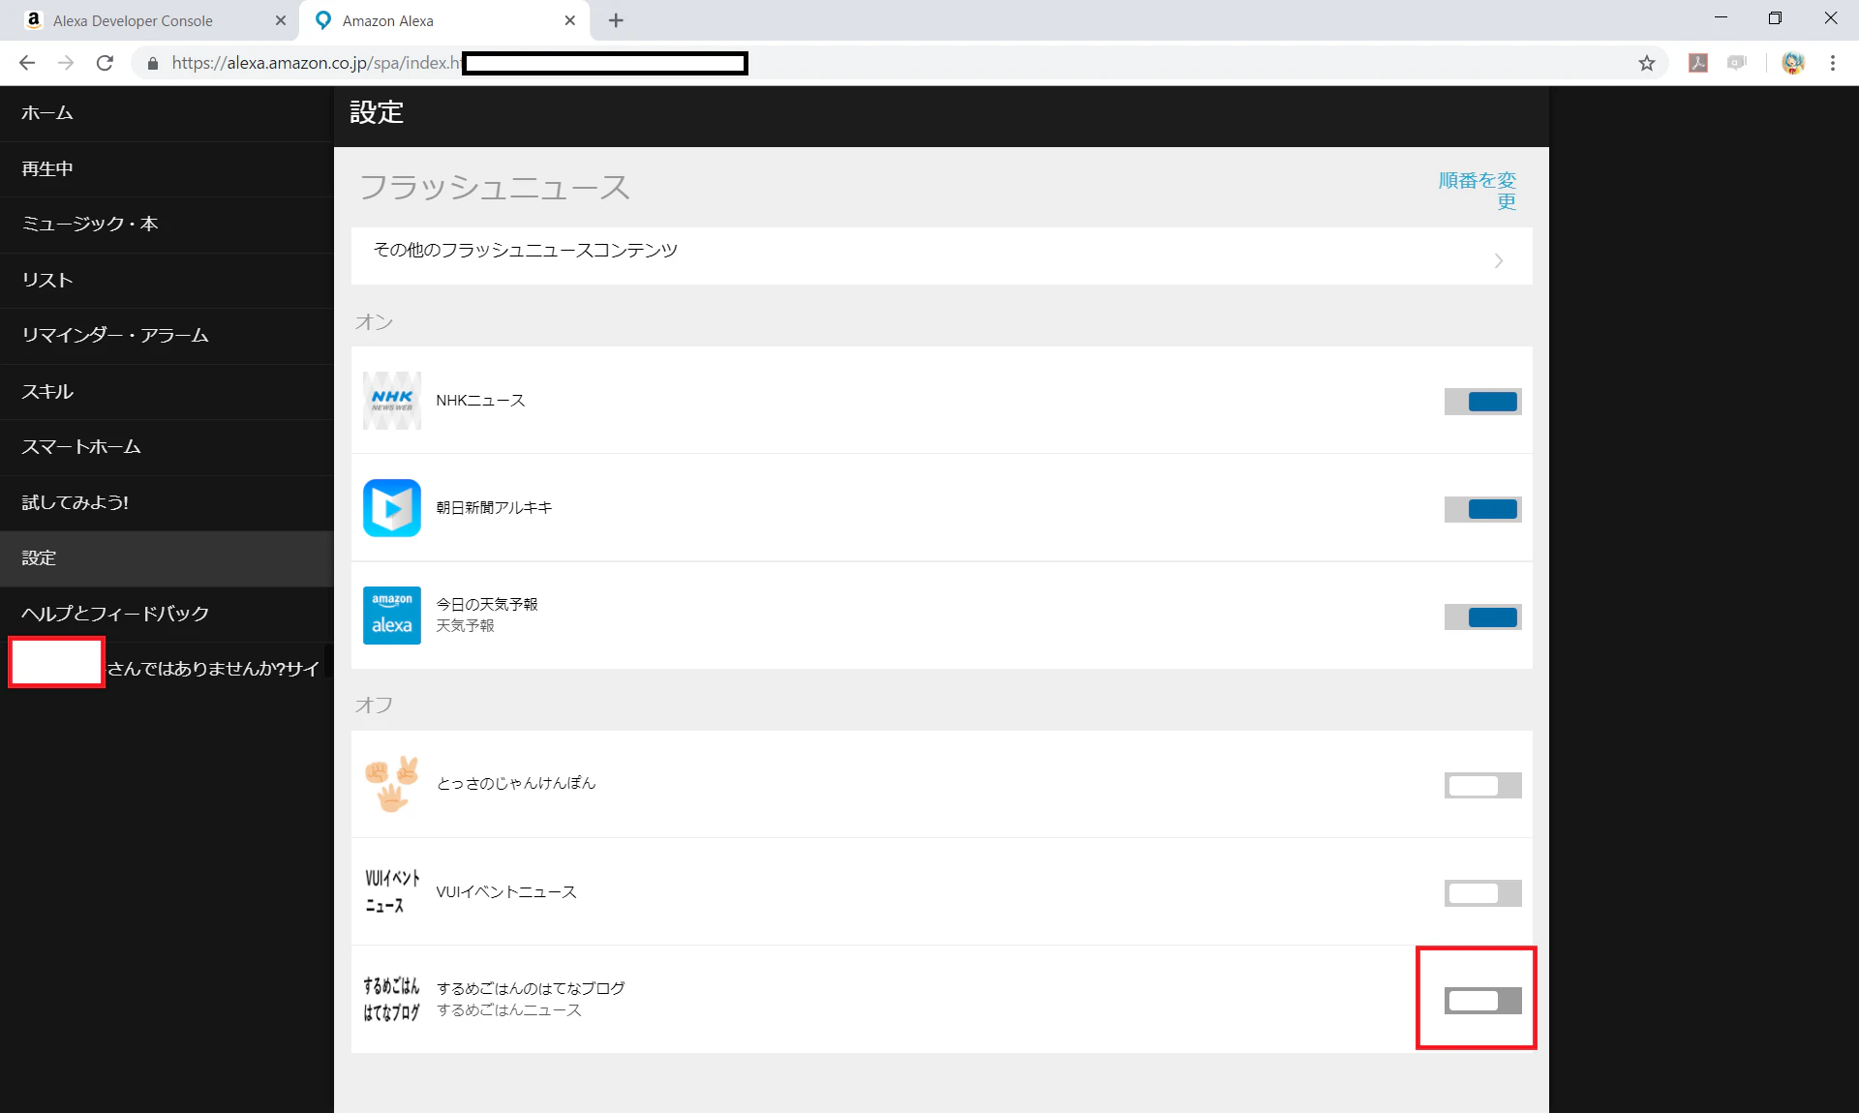The width and height of the screenshot is (1859, 1113).
Task: Turn off the NHKニュース toggle
Action: click(x=1482, y=402)
